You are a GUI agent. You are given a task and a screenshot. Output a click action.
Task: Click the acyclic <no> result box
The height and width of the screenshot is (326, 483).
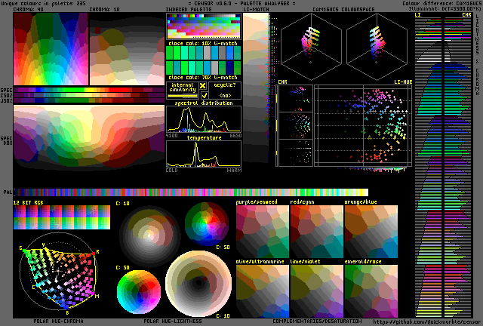(x=225, y=95)
